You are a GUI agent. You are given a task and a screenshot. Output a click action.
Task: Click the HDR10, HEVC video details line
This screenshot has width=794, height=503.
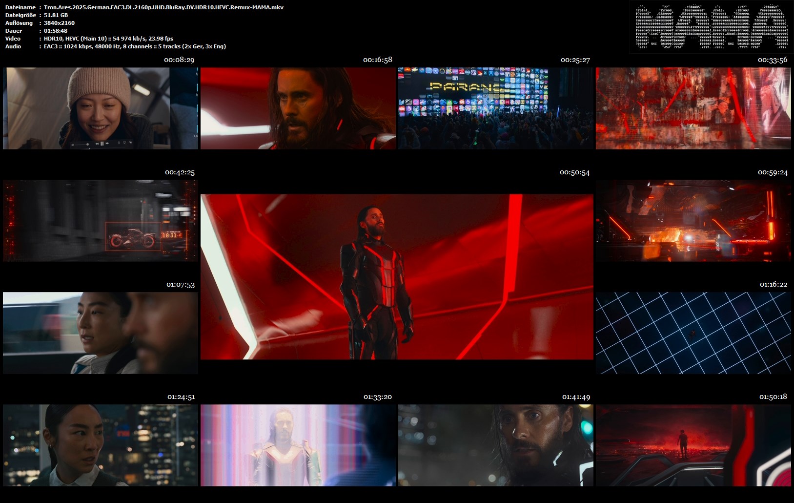108,39
